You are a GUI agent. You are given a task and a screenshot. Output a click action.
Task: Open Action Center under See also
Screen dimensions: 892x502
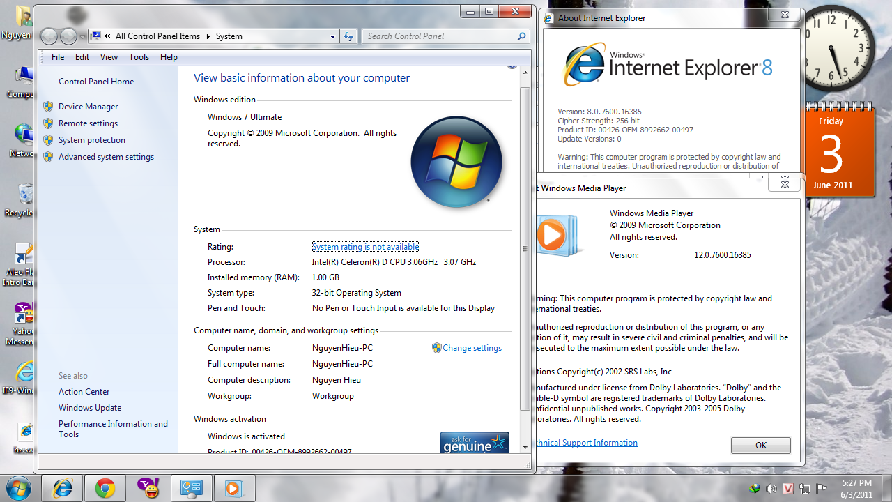(84, 392)
